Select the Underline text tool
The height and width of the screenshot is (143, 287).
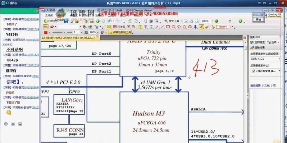click(x=151, y=27)
